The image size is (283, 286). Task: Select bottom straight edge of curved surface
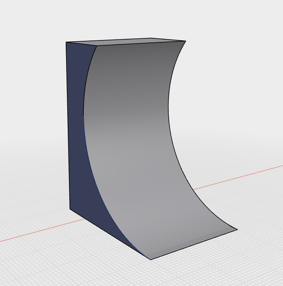point(194,244)
